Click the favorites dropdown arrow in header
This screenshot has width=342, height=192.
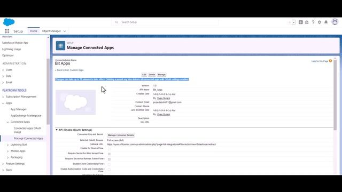pyautogui.click(x=293, y=22)
